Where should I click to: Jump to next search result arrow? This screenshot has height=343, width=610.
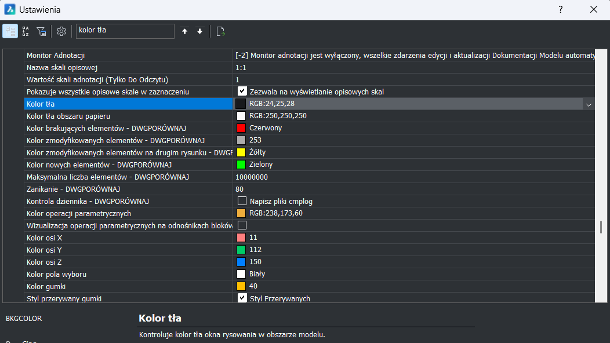click(x=200, y=31)
